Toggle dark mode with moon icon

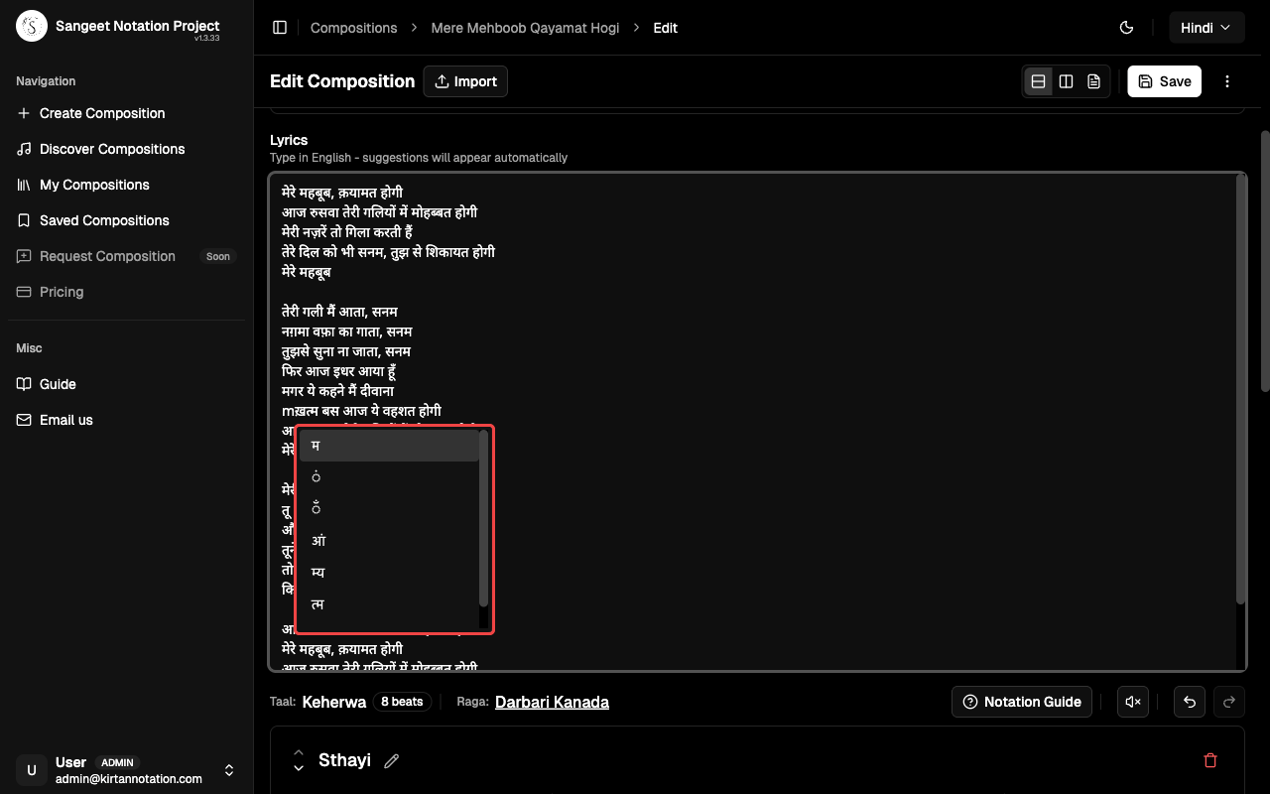click(1126, 28)
